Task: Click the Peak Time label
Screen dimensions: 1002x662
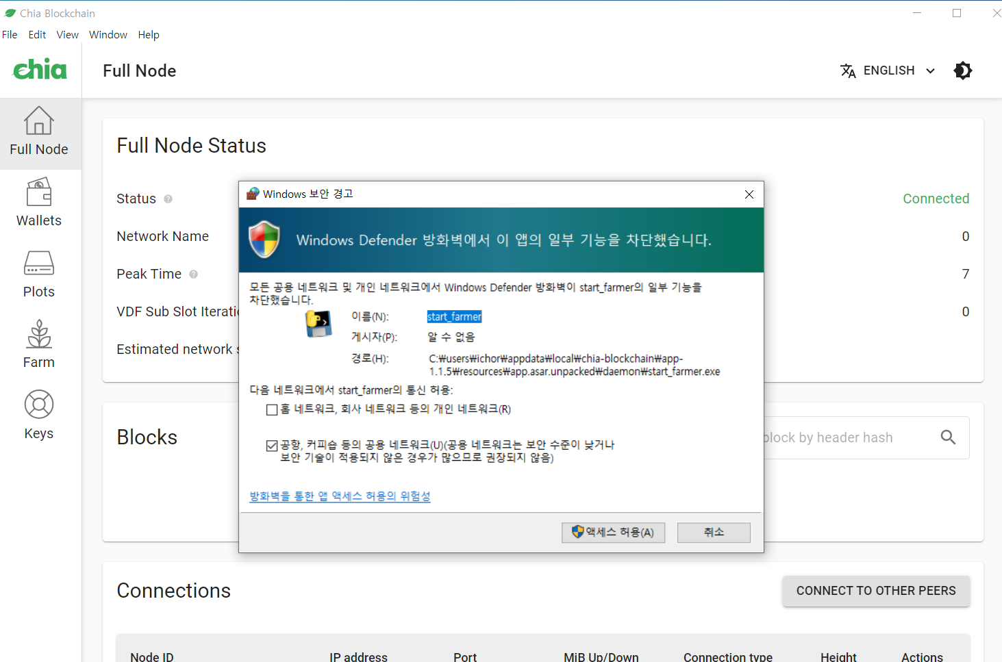Action: tap(149, 274)
